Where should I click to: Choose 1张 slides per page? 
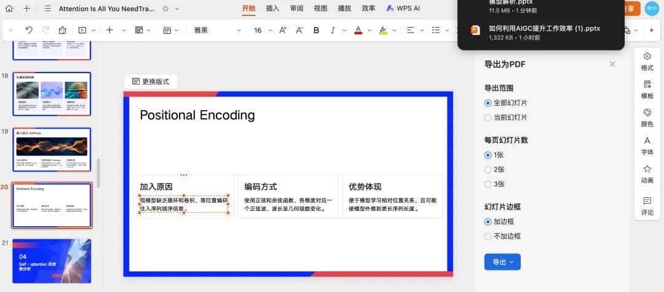494,156
